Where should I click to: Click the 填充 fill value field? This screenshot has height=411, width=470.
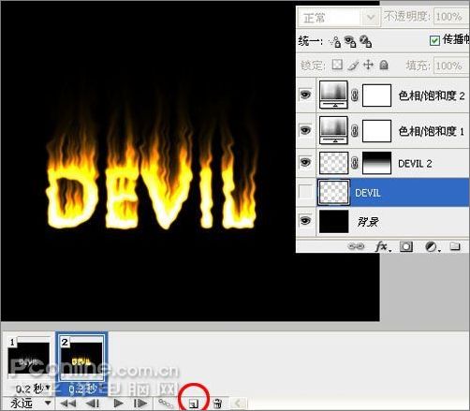pyautogui.click(x=451, y=66)
